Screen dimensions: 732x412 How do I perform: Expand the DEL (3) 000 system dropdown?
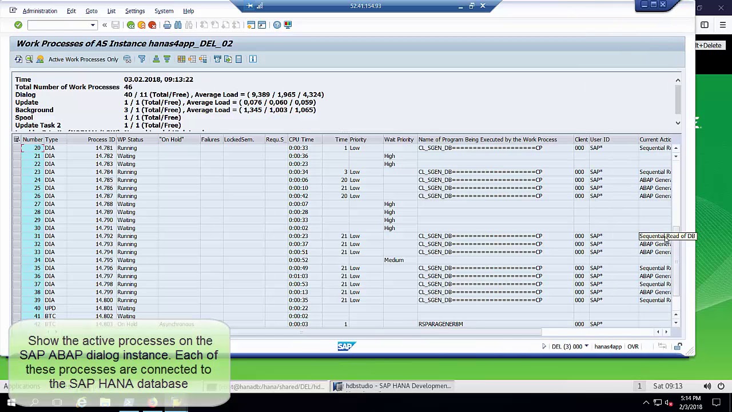coord(586,346)
